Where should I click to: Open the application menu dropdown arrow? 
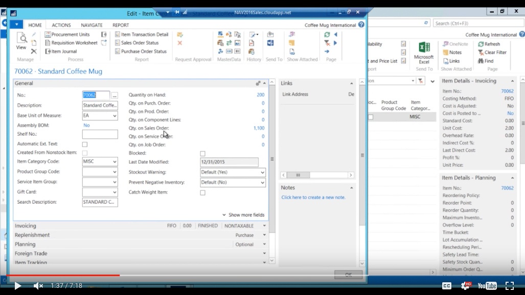[16, 24]
